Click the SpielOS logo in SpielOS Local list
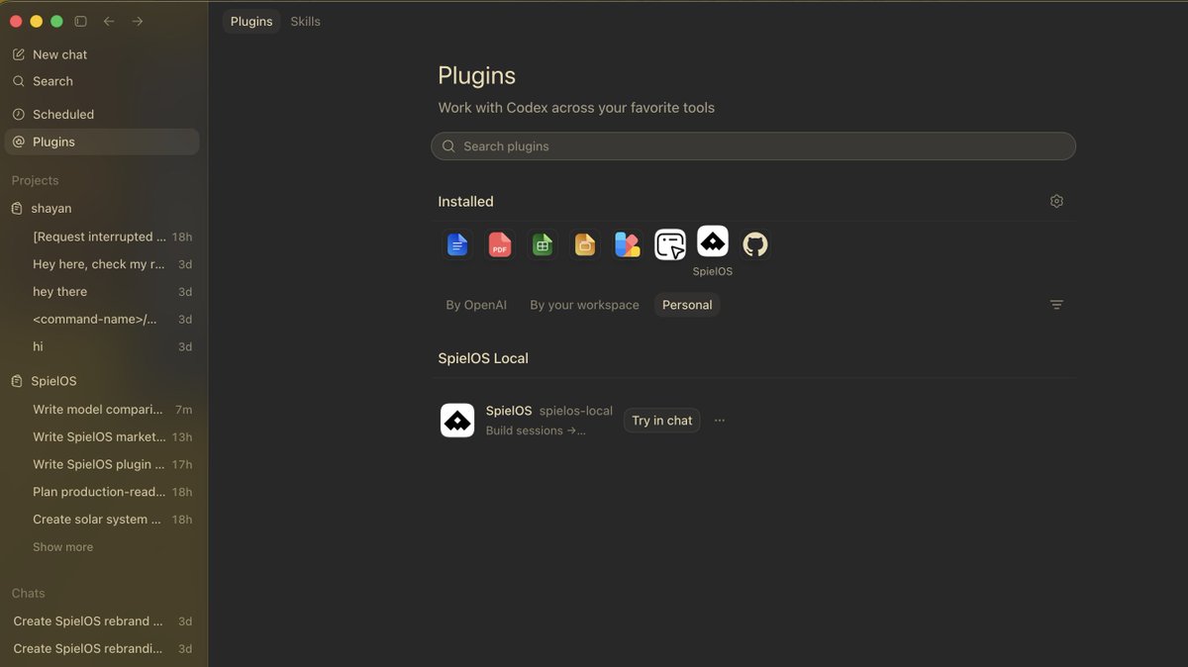The width and height of the screenshot is (1188, 667). (457, 421)
